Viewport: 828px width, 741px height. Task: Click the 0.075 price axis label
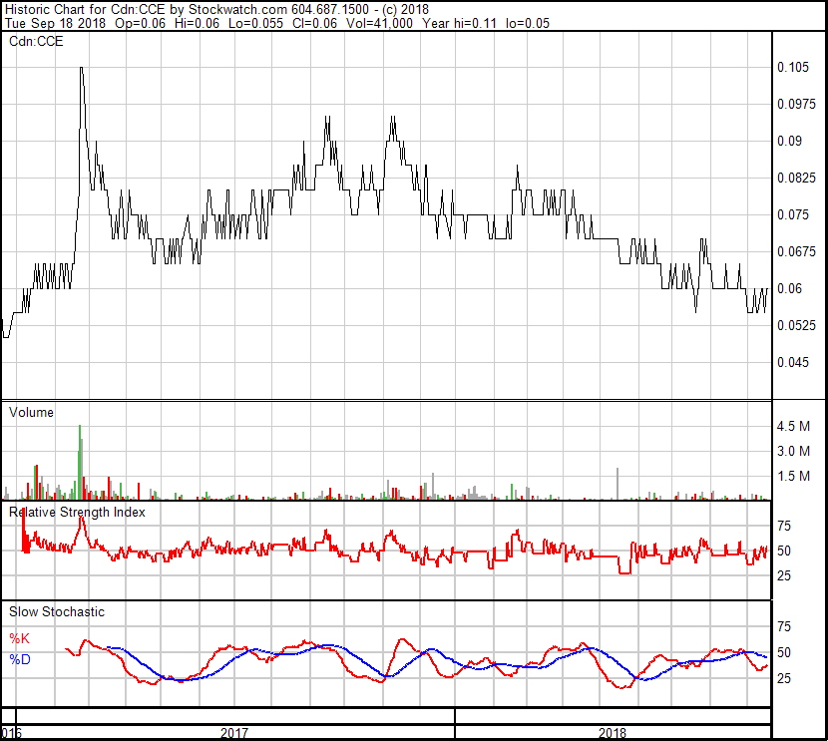click(x=793, y=214)
